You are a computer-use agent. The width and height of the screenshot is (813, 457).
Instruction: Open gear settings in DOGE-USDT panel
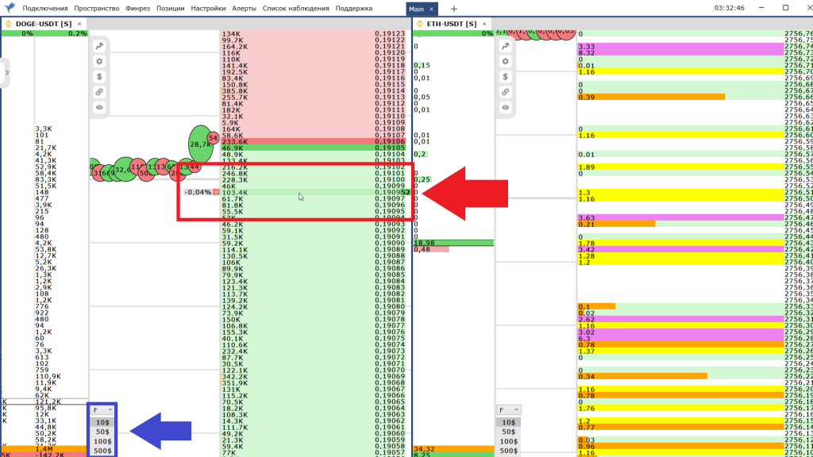click(99, 61)
